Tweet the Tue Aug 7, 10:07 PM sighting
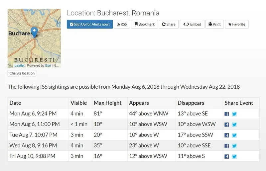 point(234,135)
